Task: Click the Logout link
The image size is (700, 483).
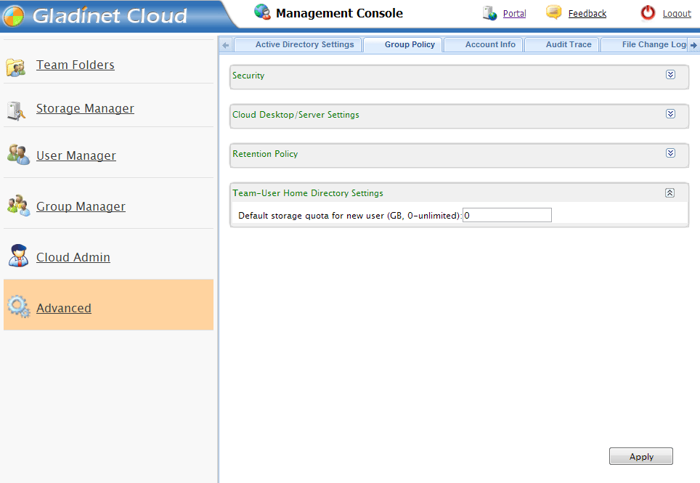Action: point(677,14)
